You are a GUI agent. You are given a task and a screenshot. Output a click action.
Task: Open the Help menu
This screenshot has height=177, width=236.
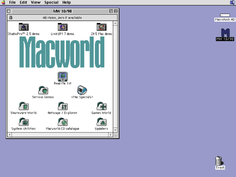click(x=66, y=3)
